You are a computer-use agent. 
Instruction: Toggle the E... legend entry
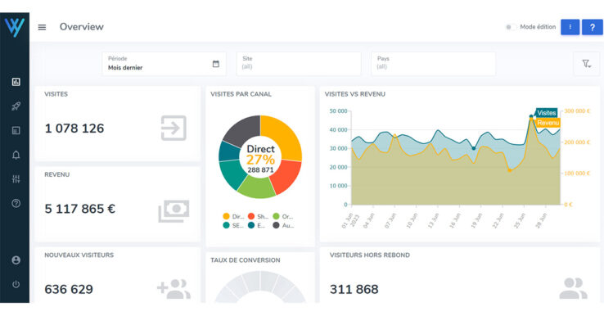tap(256, 225)
